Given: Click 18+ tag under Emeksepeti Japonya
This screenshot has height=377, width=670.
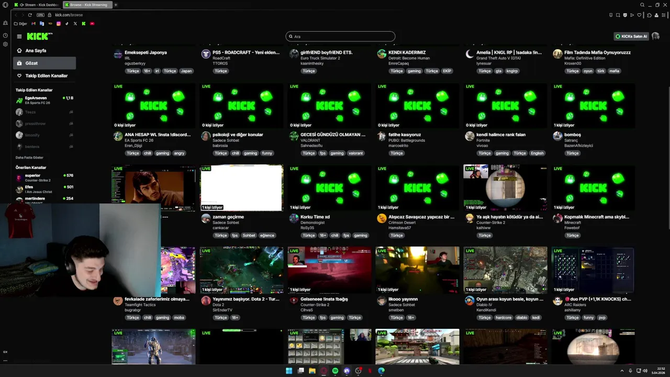Looking at the screenshot, I should coord(147,71).
